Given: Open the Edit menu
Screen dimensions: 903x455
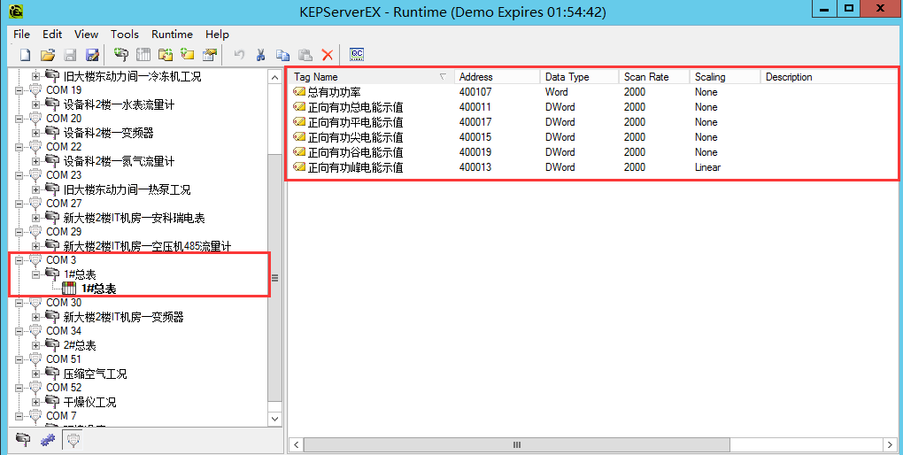Looking at the screenshot, I should point(52,34).
